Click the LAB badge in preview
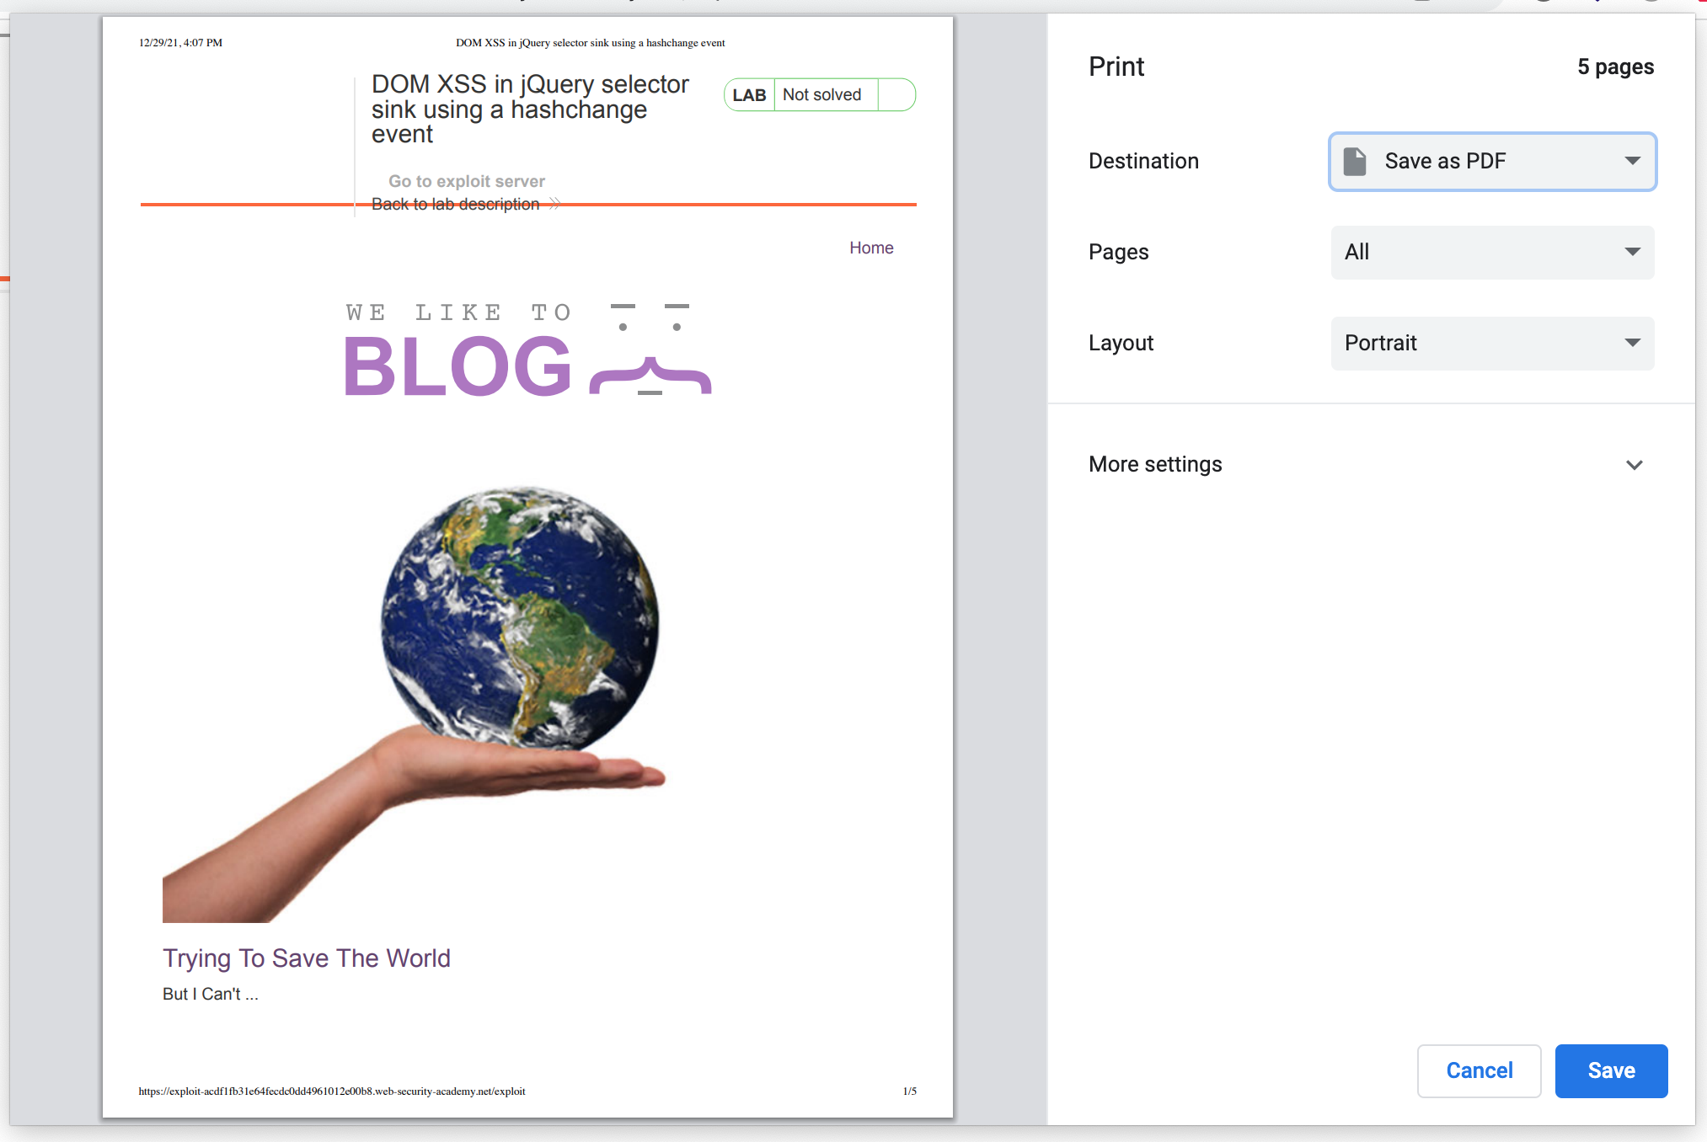This screenshot has width=1707, height=1142. (x=749, y=95)
